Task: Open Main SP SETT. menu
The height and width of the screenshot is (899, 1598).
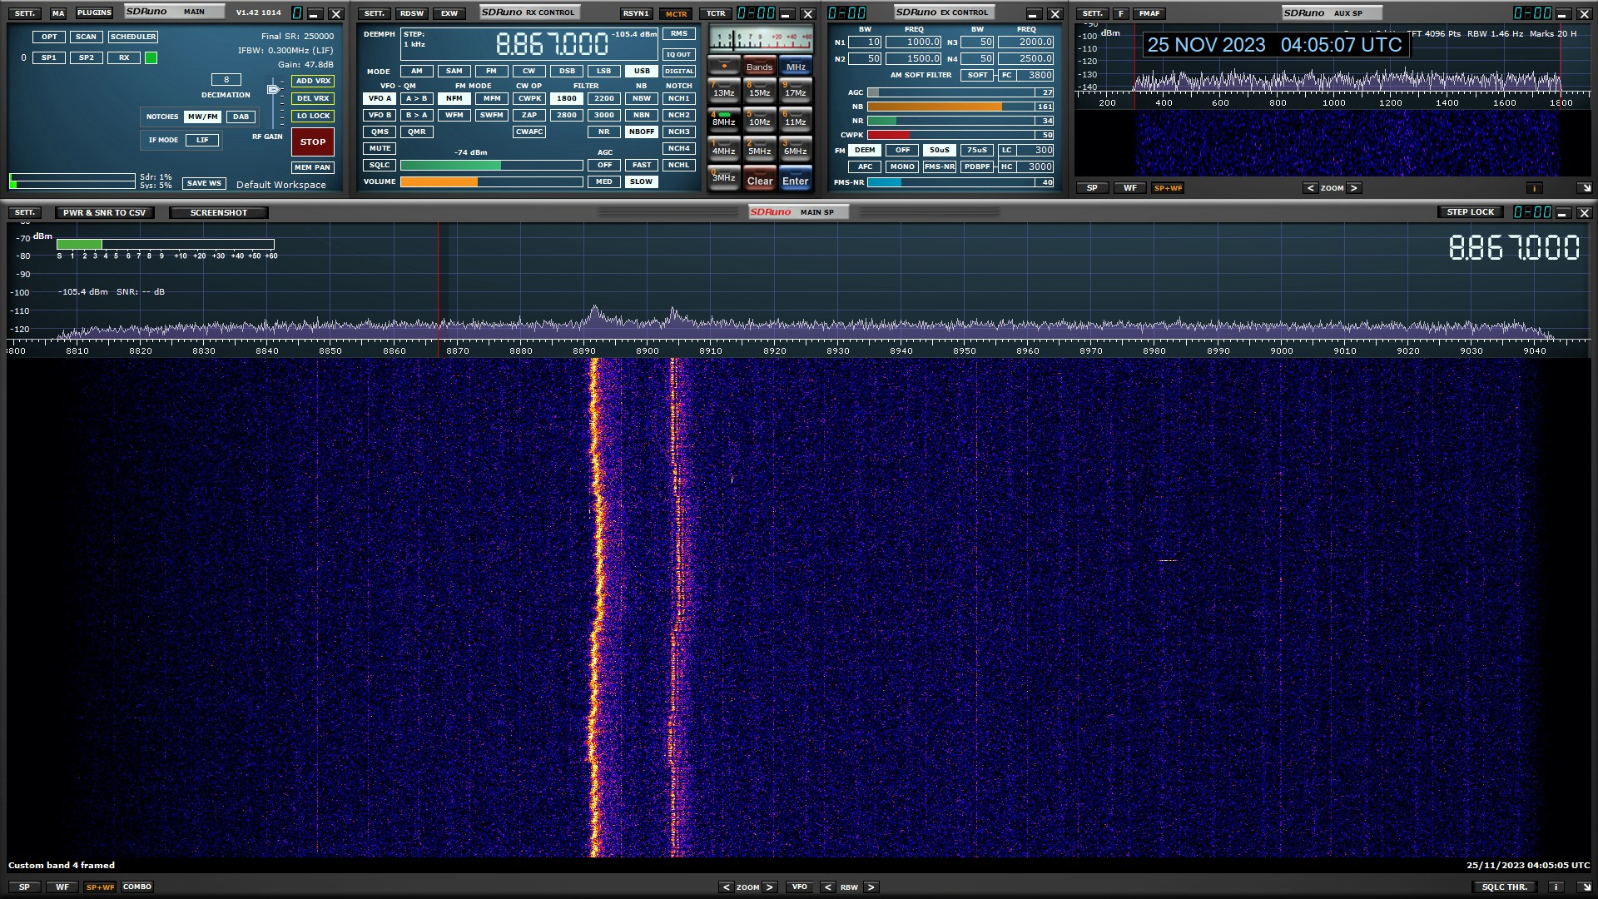Action: 25,212
